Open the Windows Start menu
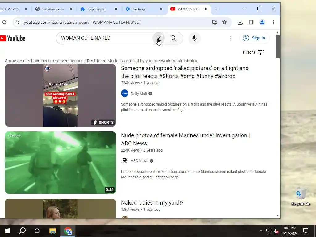Screen dimensions: 316x237 tap(7, 231)
